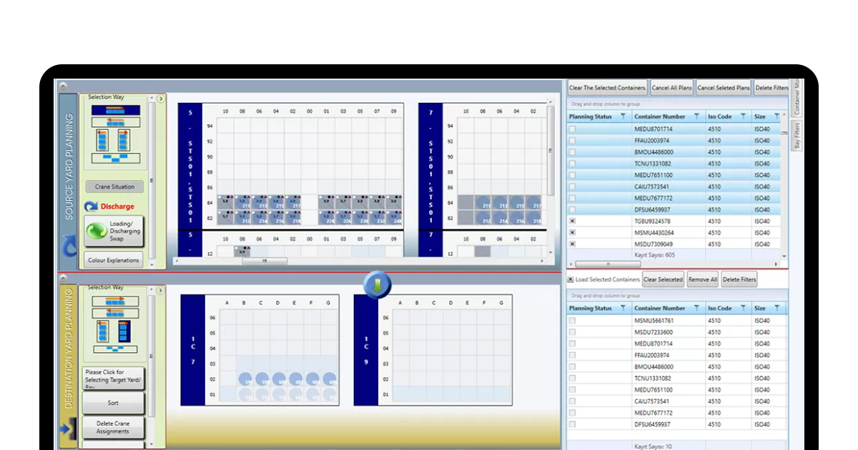Collapse Destination Yard Planning section chevron
858x450 pixels.
(x=63, y=278)
